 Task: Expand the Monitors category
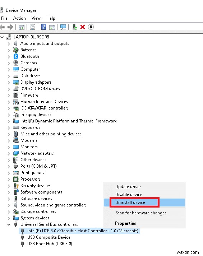9,147
